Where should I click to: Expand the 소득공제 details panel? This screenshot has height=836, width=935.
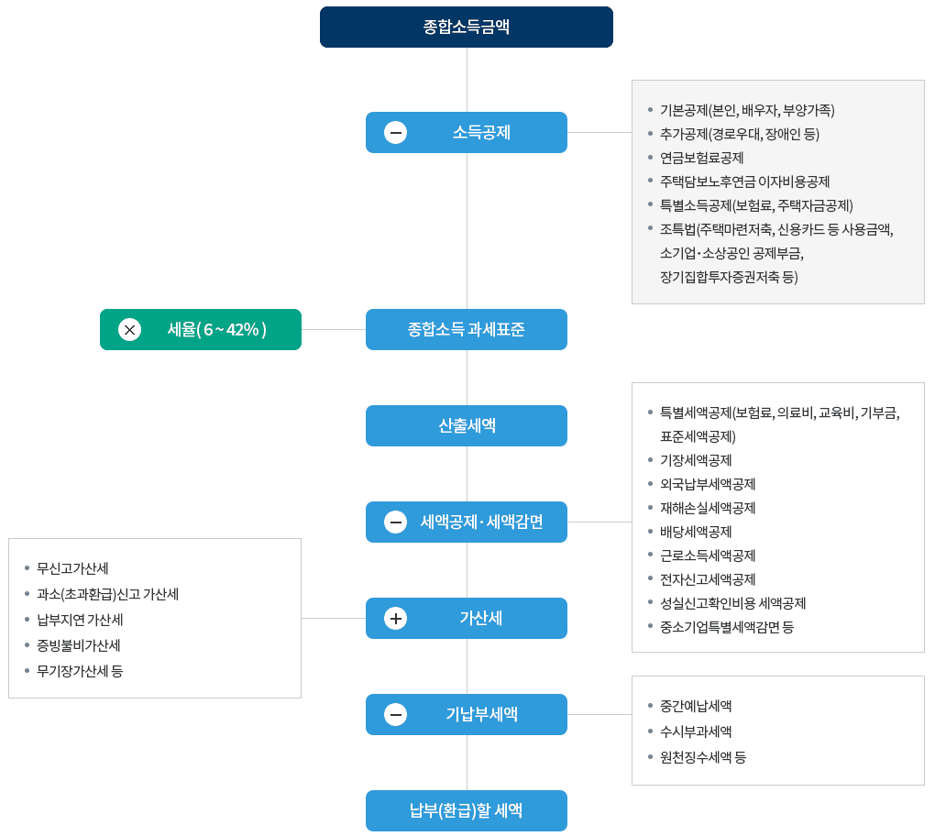point(778,192)
